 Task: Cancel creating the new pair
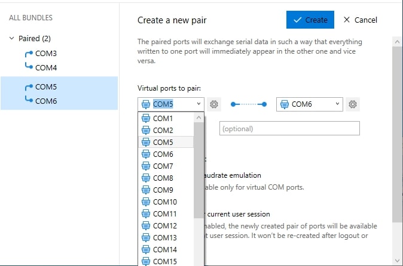coord(361,20)
